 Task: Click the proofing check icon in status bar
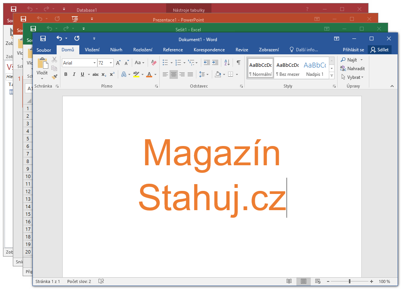point(101,281)
